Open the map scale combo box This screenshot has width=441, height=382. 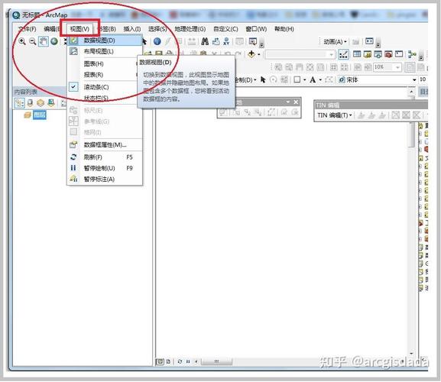300,54
